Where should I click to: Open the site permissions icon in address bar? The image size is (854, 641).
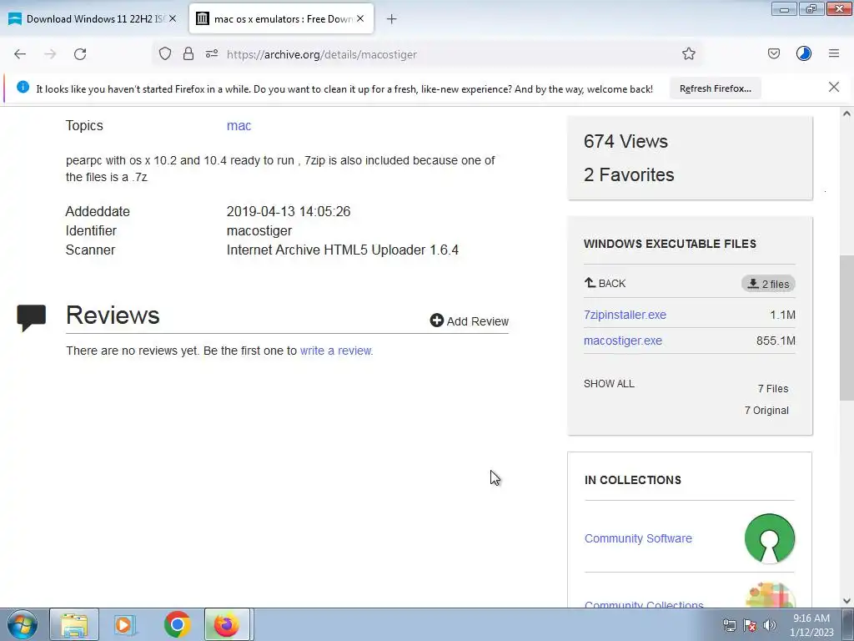pos(212,53)
